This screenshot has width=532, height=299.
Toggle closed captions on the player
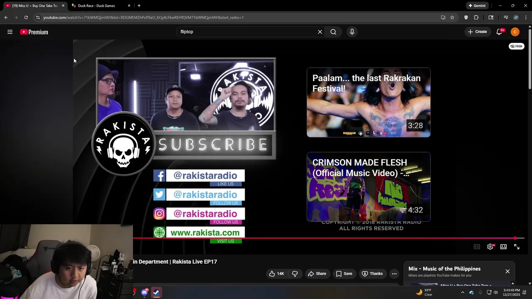click(477, 247)
